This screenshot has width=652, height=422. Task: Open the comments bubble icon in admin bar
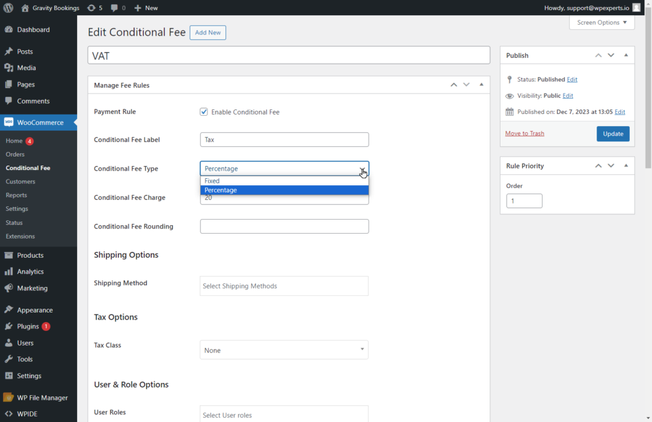pyautogui.click(x=115, y=8)
